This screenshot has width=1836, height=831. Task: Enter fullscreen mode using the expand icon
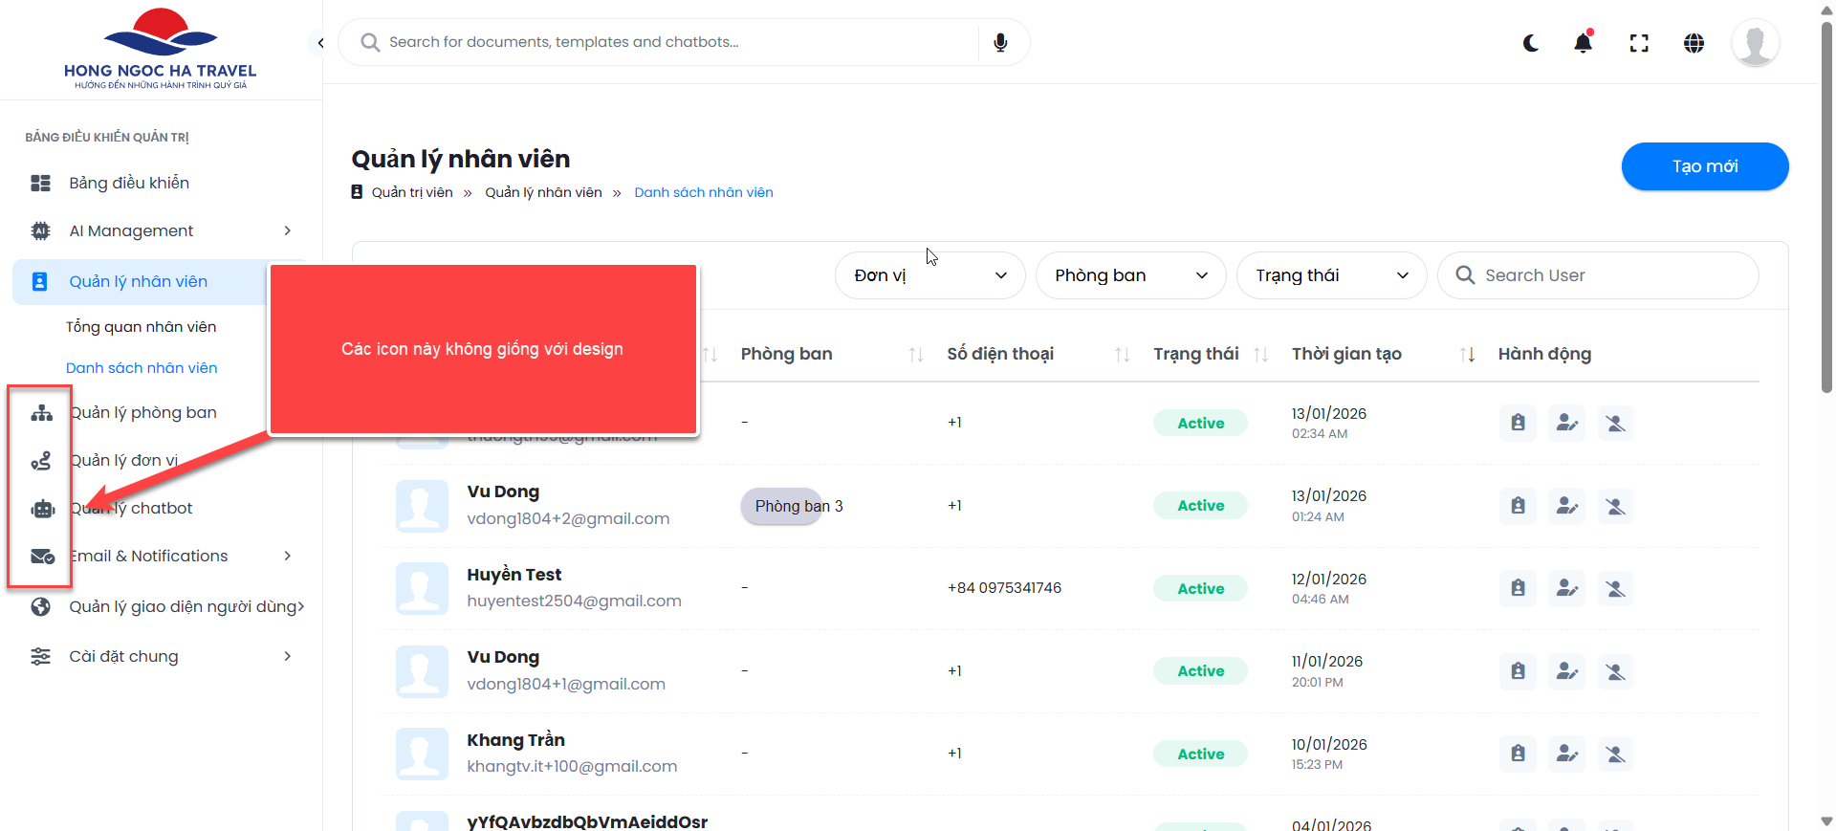click(1639, 43)
